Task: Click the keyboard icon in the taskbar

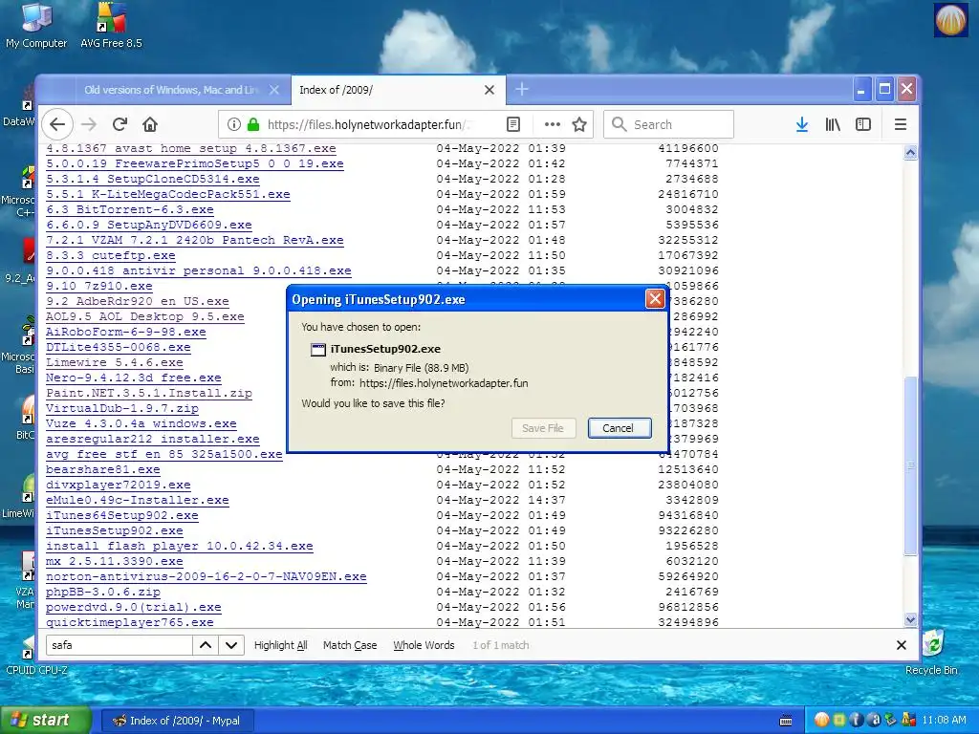Action: (786, 721)
